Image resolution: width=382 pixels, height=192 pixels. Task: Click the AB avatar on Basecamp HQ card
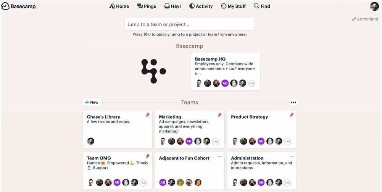(x=225, y=83)
